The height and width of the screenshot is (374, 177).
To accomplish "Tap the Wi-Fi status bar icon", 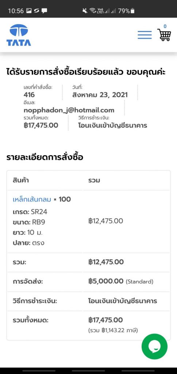I will 92,11.
